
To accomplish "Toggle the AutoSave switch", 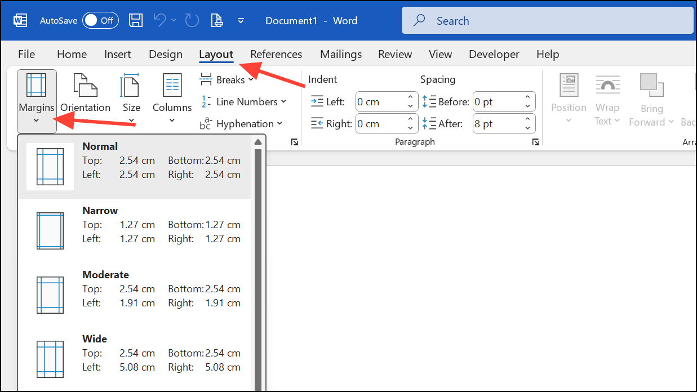I will click(x=100, y=21).
